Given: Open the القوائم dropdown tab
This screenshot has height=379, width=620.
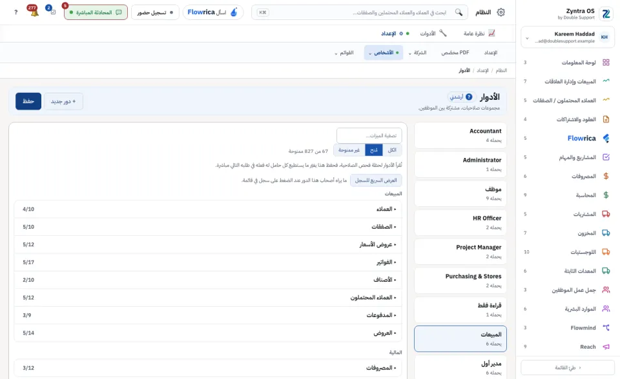Looking at the screenshot, I should coord(344,52).
